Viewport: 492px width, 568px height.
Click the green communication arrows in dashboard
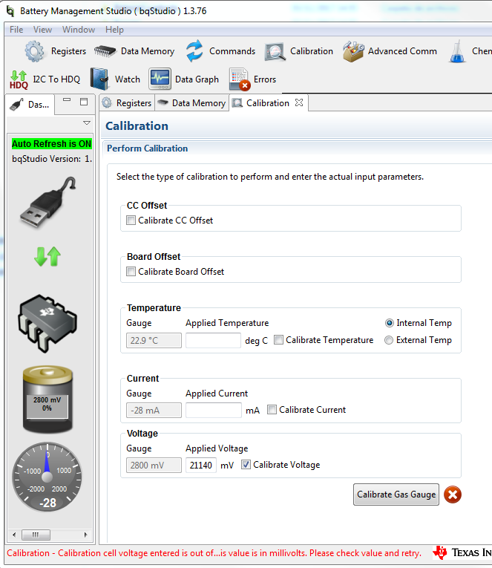(47, 256)
